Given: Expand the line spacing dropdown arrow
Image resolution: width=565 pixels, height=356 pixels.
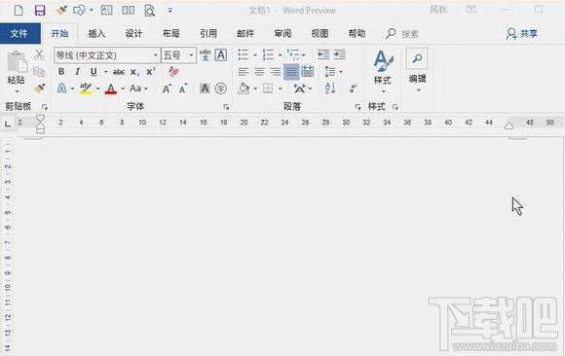Looking at the screenshot, I should (341, 72).
